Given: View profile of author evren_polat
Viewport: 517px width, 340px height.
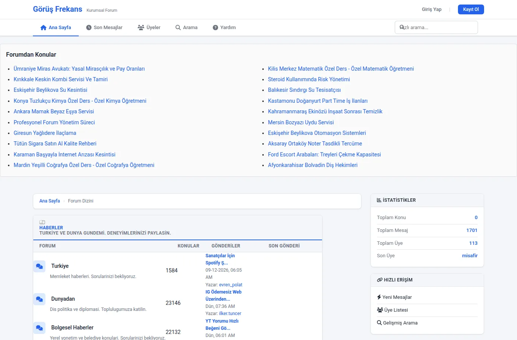Looking at the screenshot, I should tap(230, 285).
